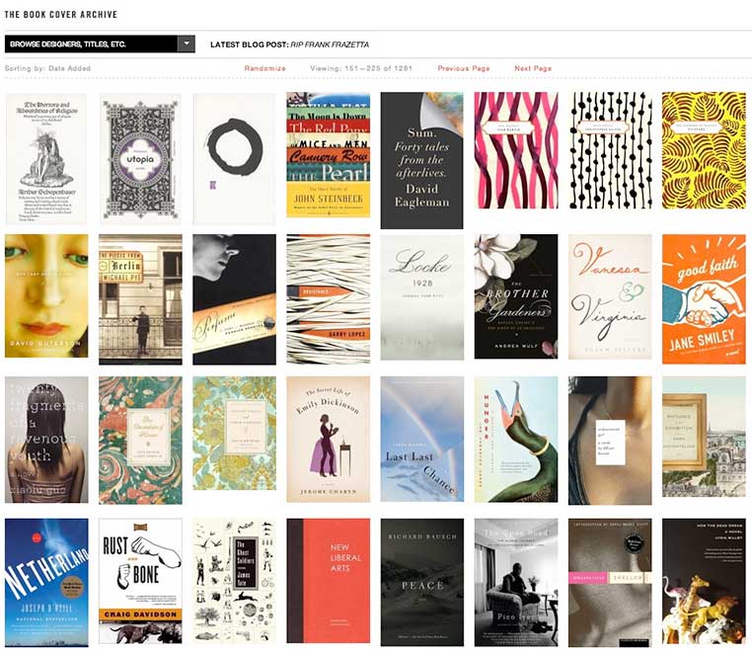Click the Browse Designers, Titles, Etc. box

click(x=100, y=43)
